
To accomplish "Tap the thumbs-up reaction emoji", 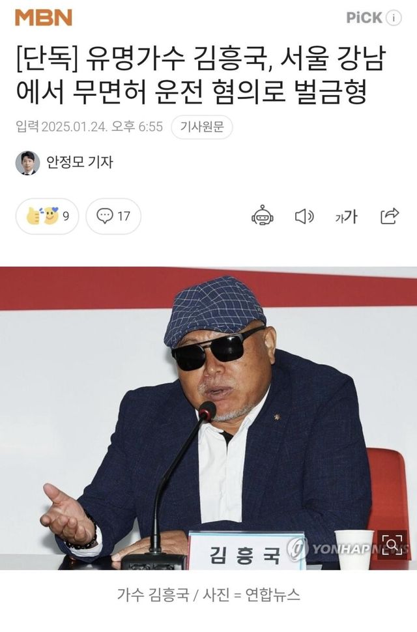I will (34, 216).
